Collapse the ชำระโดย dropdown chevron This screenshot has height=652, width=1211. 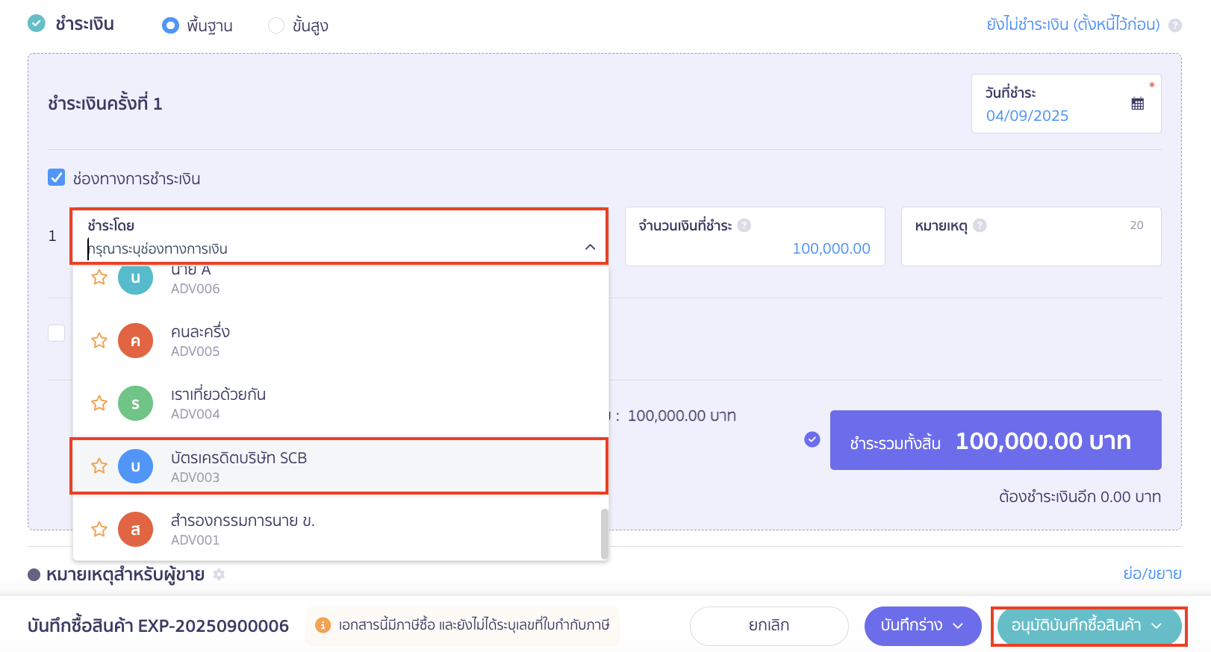coord(590,247)
